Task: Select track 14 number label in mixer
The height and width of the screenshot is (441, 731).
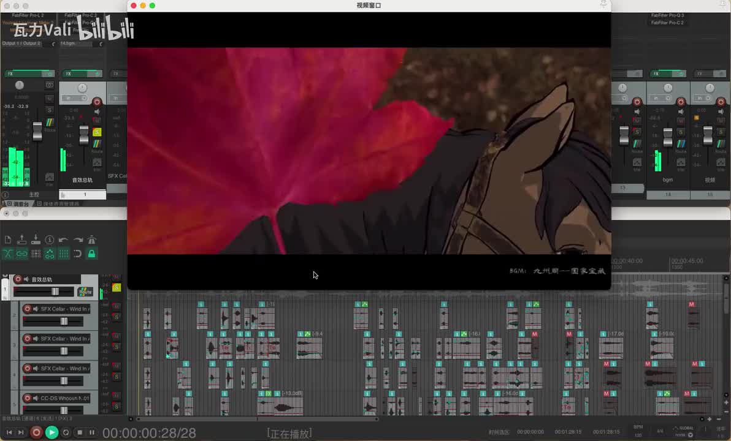Action: [668, 195]
